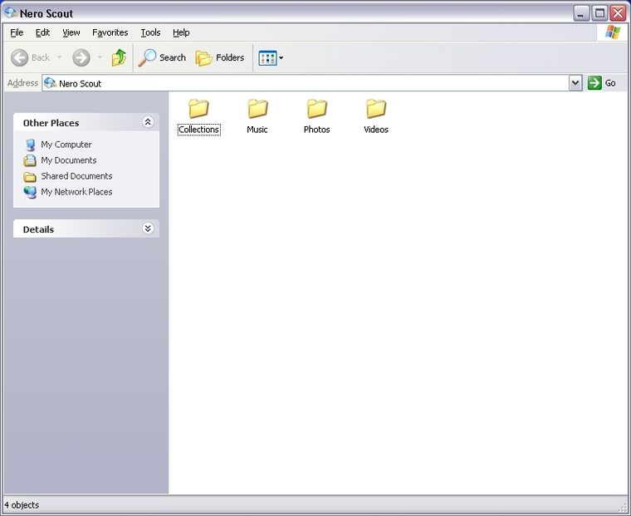Expand the Details panel

148,229
